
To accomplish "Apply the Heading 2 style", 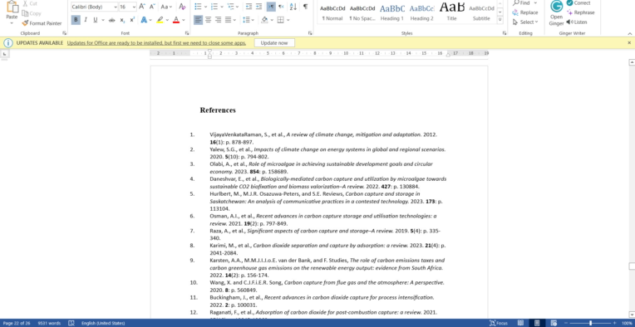I will [x=421, y=13].
